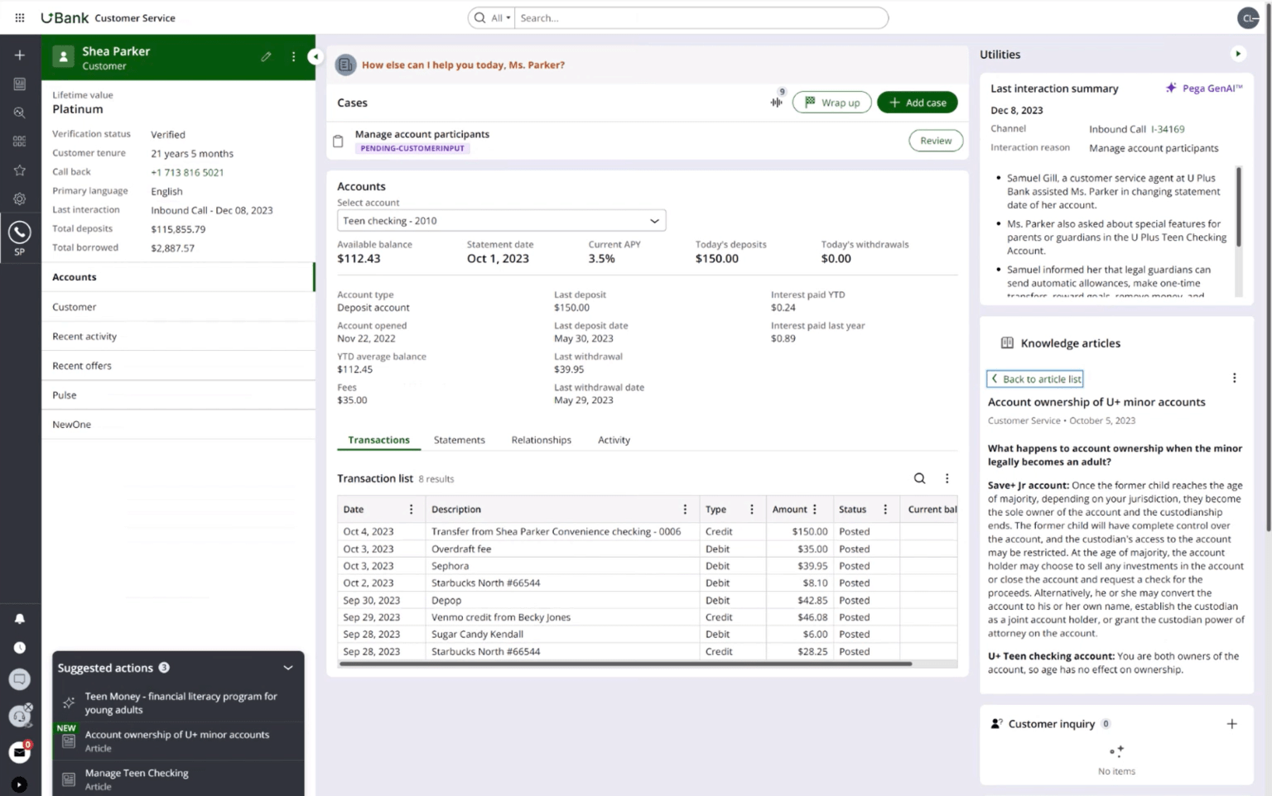The height and width of the screenshot is (796, 1272).
Task: Open the app launcher grid icon
Action: pos(20,17)
